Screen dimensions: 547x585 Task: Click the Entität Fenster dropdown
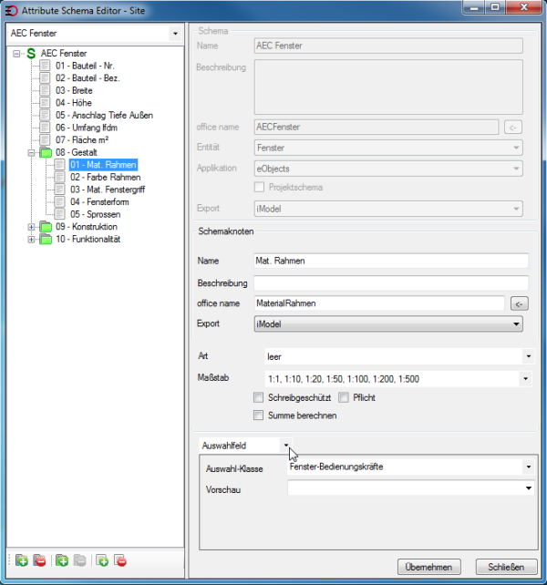[x=388, y=148]
